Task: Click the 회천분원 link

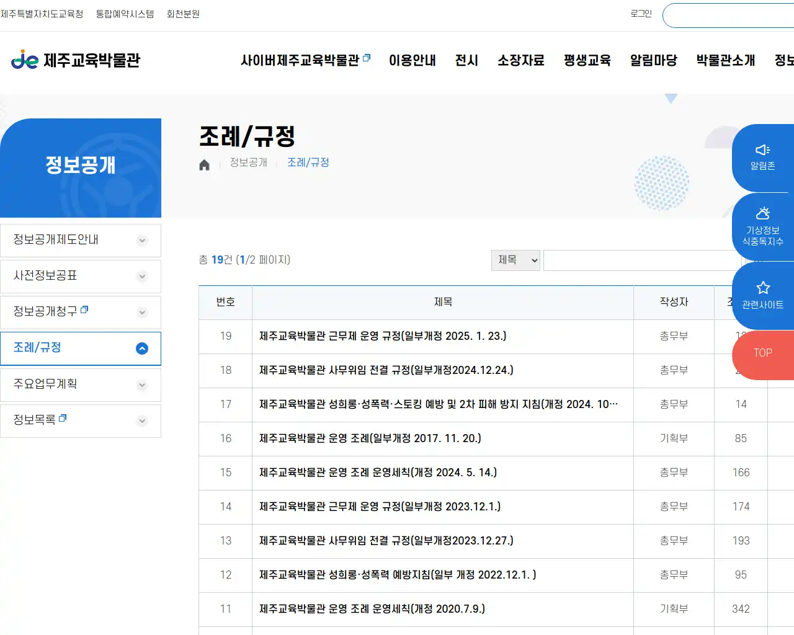Action: pos(183,14)
